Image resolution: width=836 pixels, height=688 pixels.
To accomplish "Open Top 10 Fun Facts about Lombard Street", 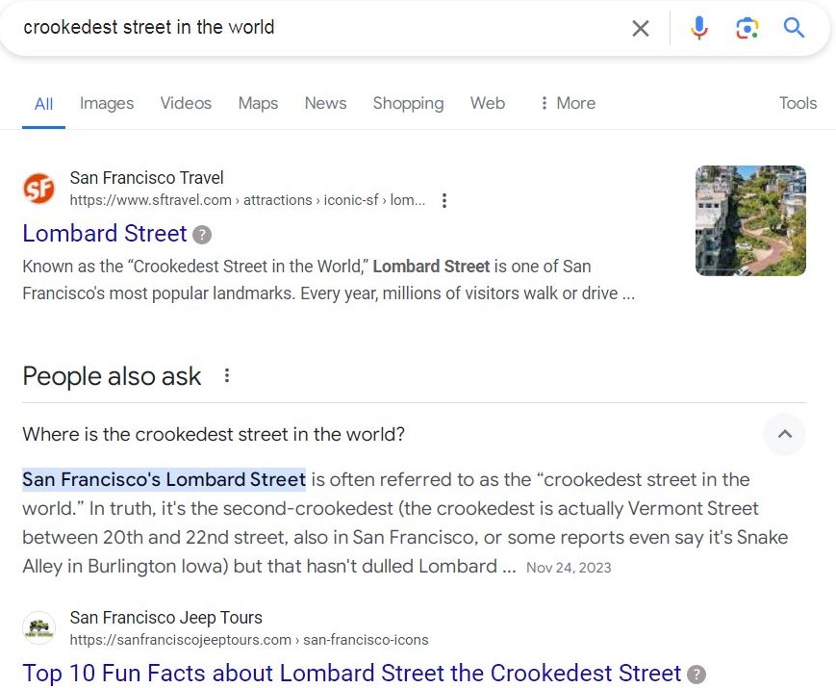I will 352,673.
